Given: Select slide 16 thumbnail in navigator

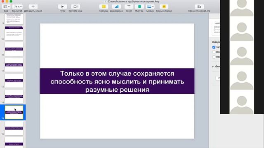Looking at the screenshot, I should point(14,128).
